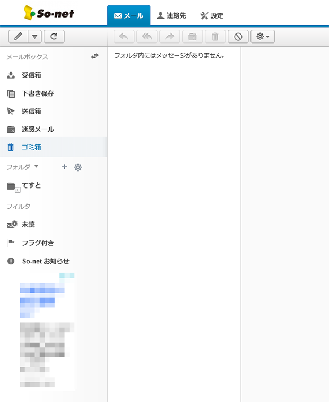Switch to the メール tab

(128, 16)
